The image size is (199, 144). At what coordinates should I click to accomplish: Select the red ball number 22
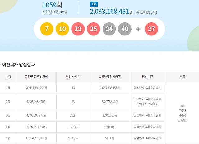(78, 29)
